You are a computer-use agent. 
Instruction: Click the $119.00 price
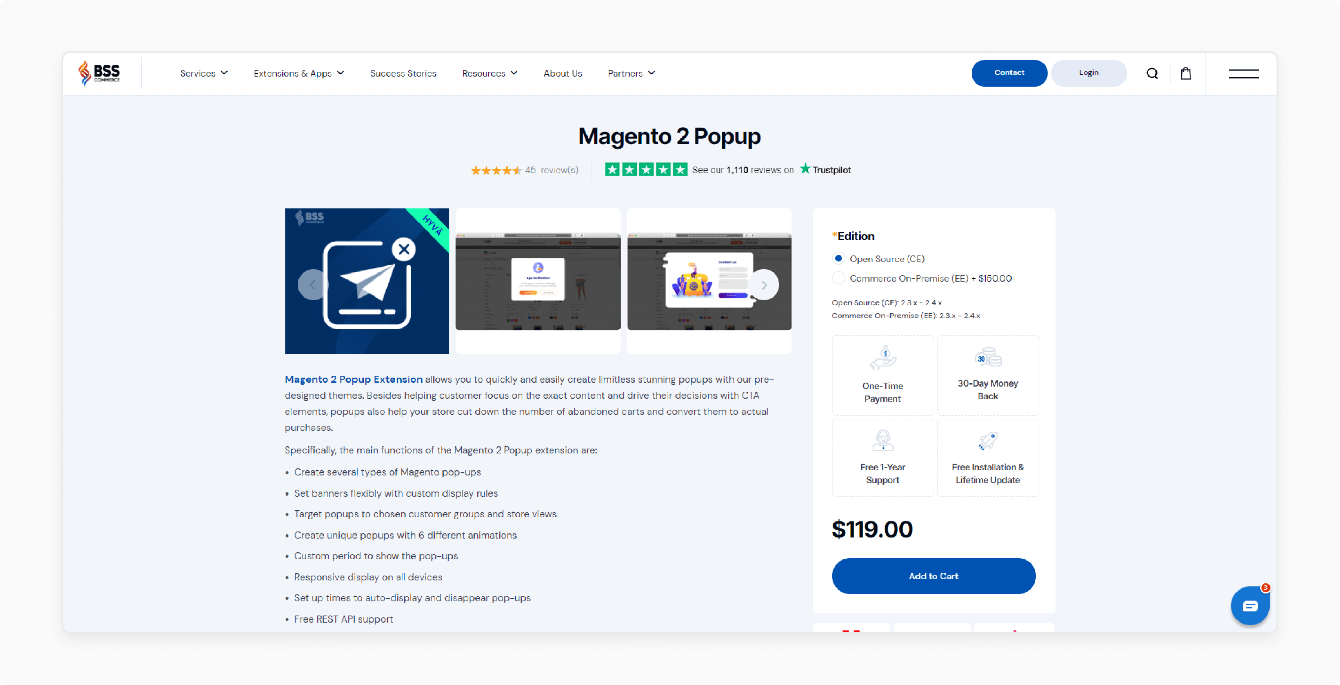point(872,529)
